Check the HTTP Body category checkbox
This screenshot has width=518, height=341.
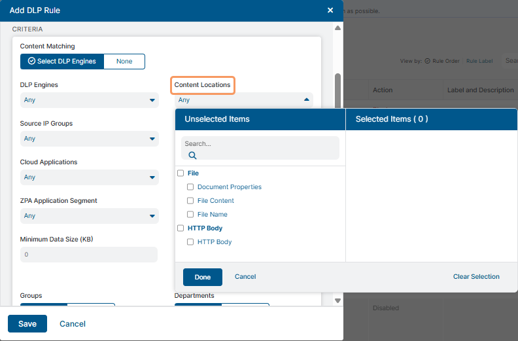point(181,228)
